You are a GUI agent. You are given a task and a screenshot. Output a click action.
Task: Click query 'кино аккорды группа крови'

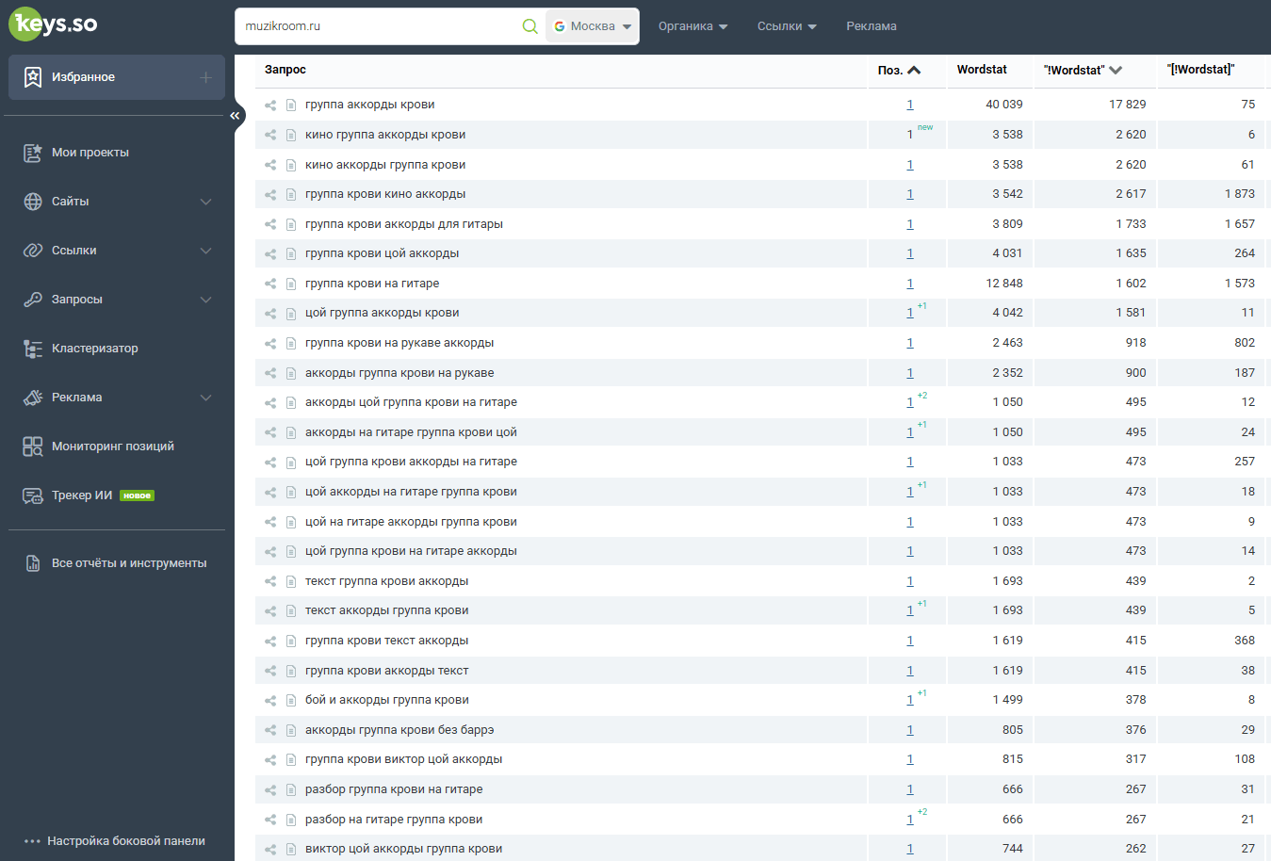tap(385, 165)
